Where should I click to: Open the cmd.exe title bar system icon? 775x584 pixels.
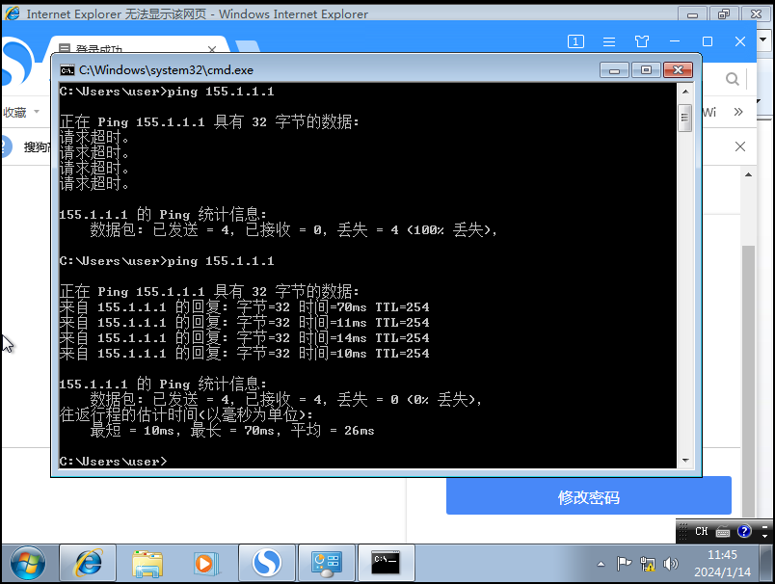coord(67,70)
